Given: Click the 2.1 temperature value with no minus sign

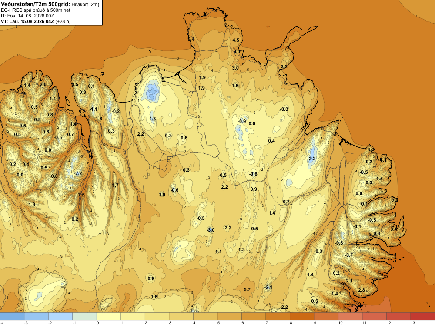Looking at the screenshot, I should coord(349,281).
